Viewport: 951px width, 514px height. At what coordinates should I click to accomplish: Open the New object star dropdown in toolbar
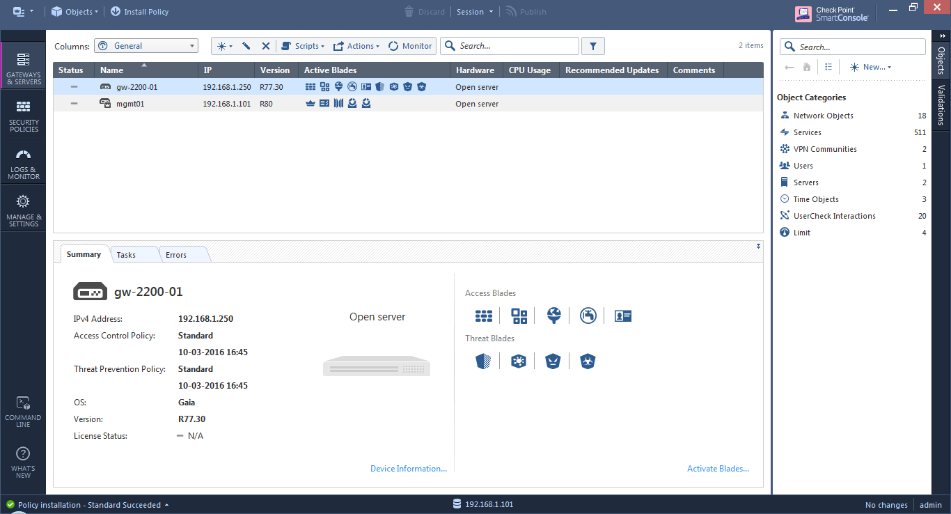[224, 46]
